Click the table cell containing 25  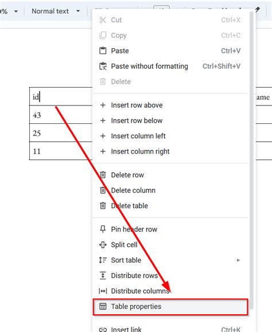click(61, 133)
